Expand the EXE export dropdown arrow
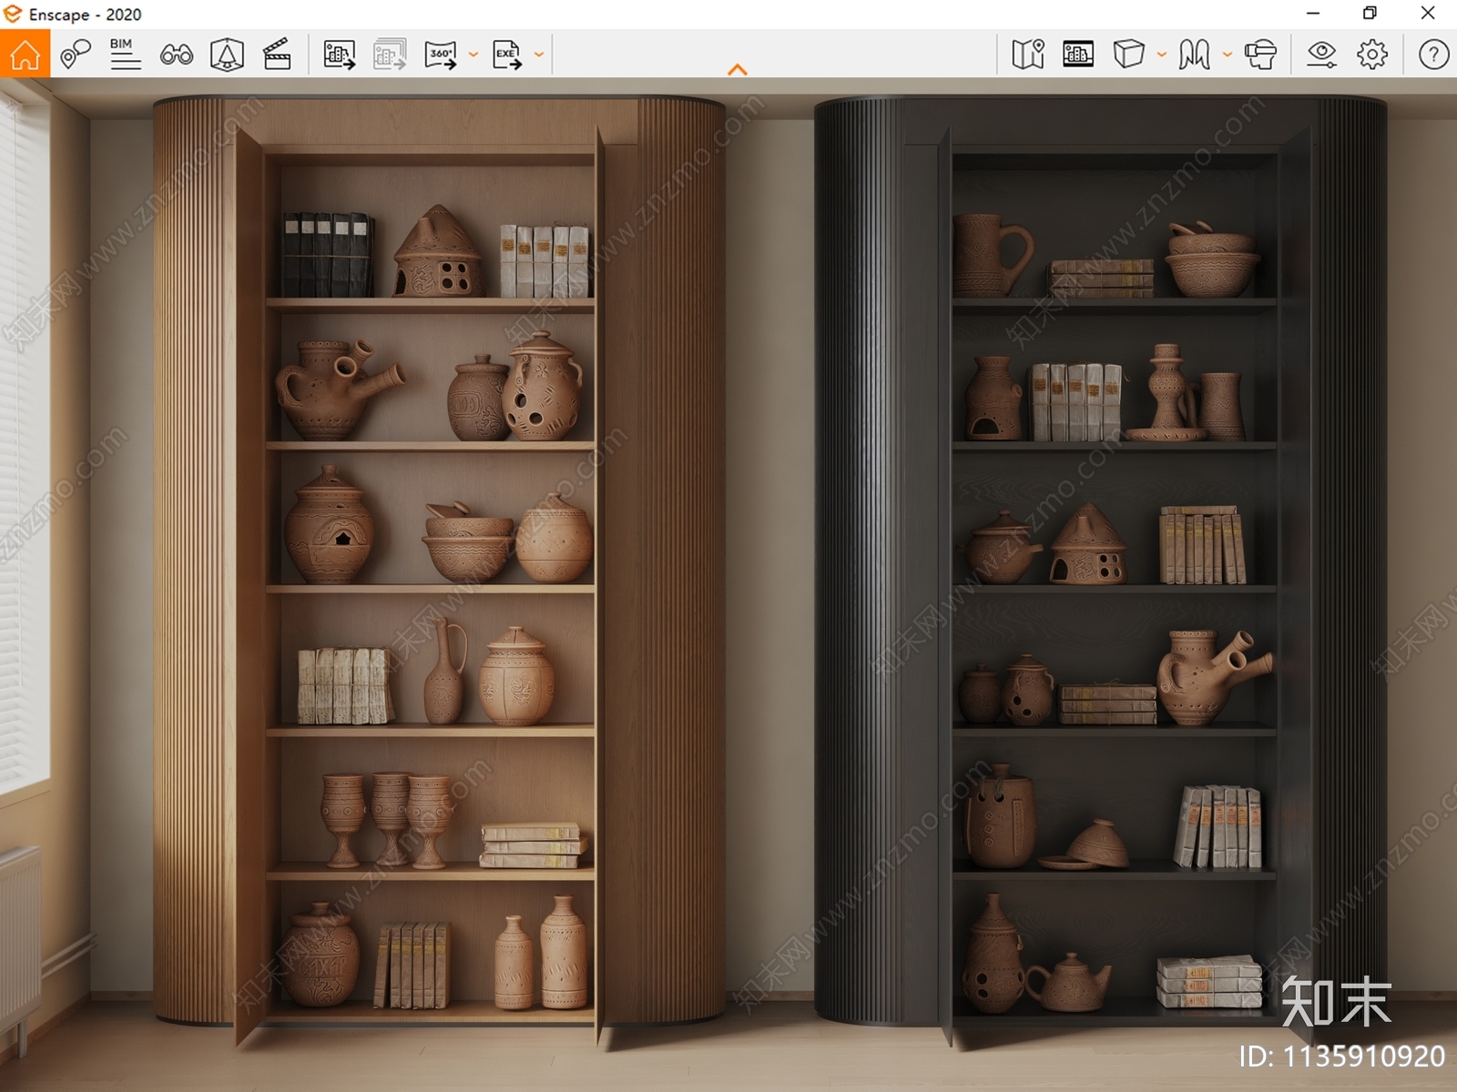 point(539,55)
